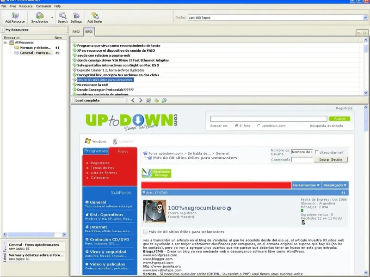Click the Iniciar Sesión button
The height and width of the screenshot is (277, 370).
tap(331, 159)
